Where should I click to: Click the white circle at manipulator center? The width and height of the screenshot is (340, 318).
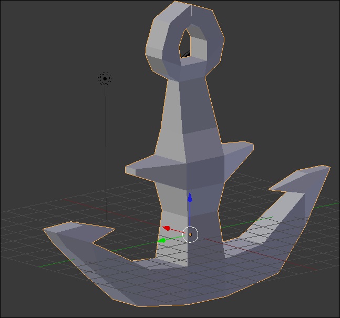coord(190,234)
